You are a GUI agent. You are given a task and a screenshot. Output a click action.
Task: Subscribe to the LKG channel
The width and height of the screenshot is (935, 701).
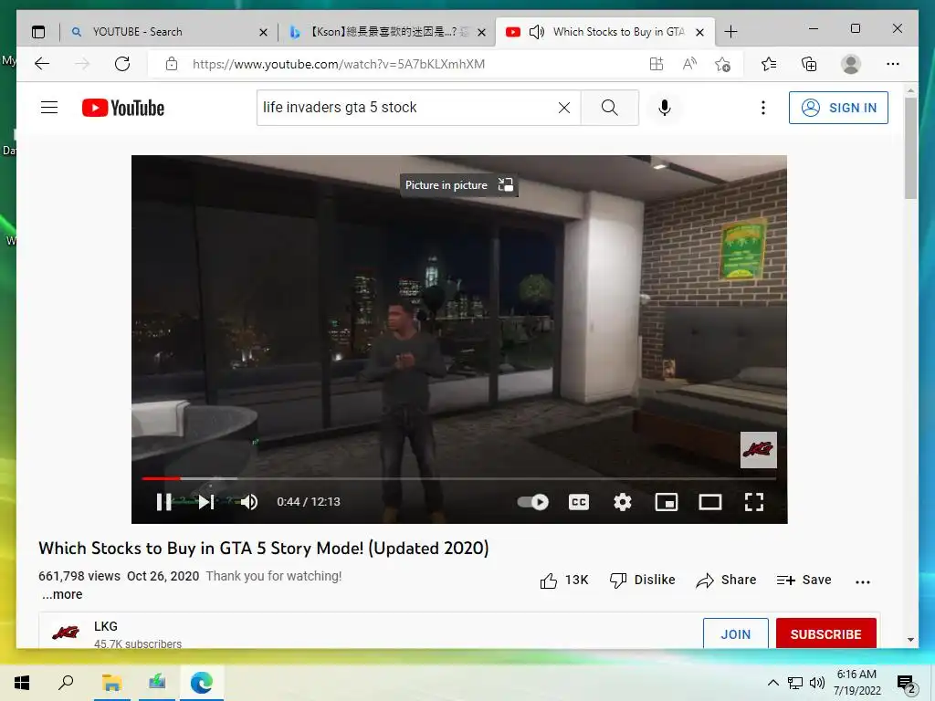(825, 634)
